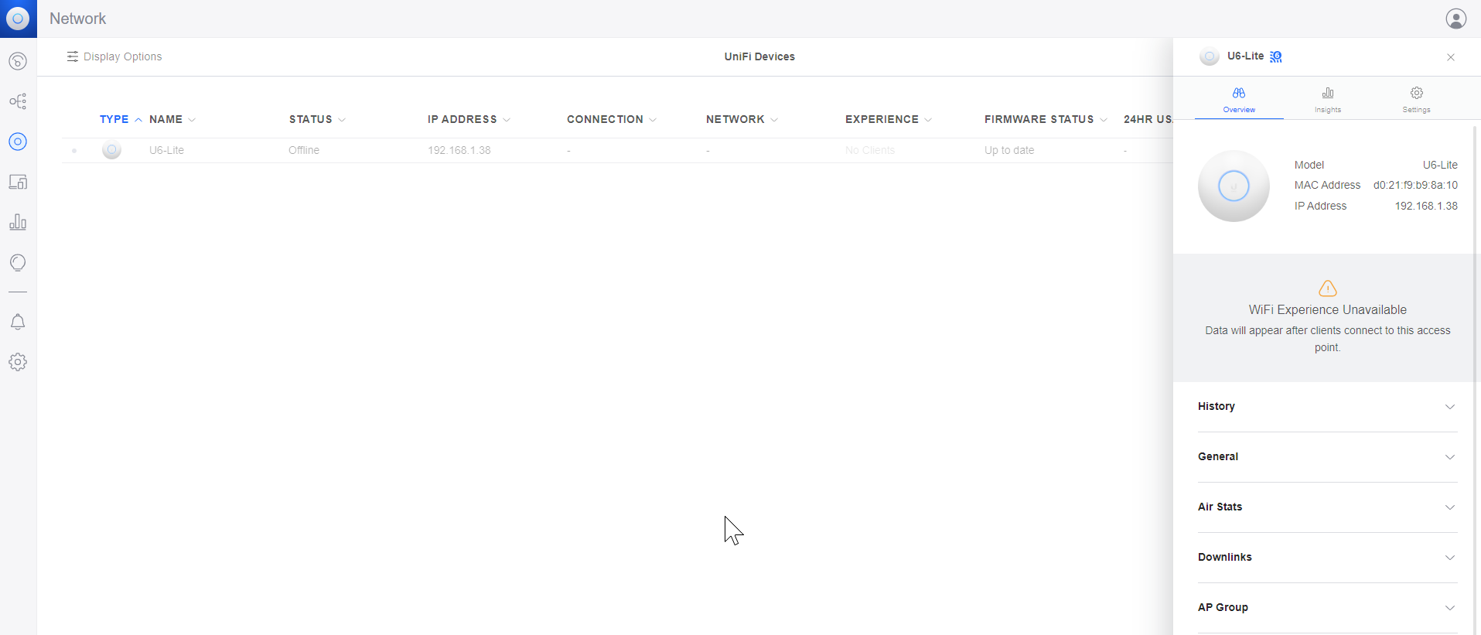Open the Settings gear in sidebar
Screen dimensions: 1481x635
(18, 362)
